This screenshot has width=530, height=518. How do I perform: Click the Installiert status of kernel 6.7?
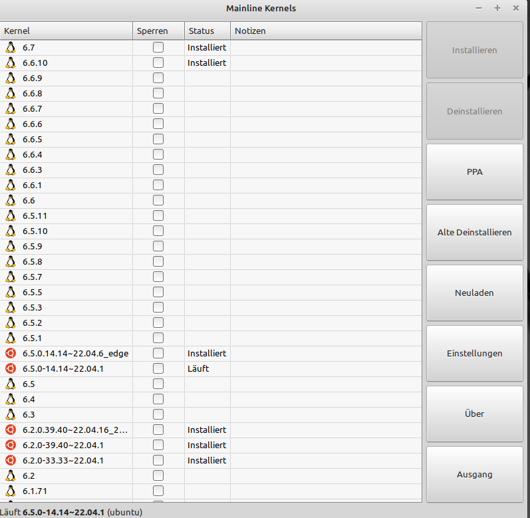[x=207, y=48]
